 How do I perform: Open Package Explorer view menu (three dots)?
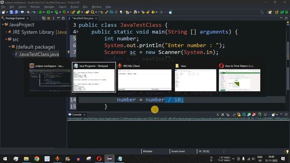53,18
